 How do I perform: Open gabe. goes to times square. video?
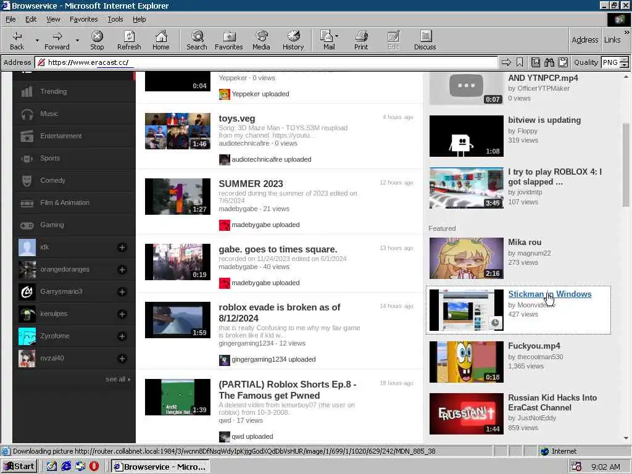278,249
